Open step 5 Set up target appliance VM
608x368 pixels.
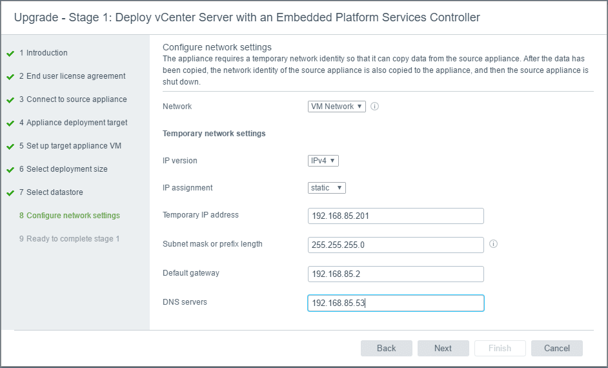(x=74, y=146)
